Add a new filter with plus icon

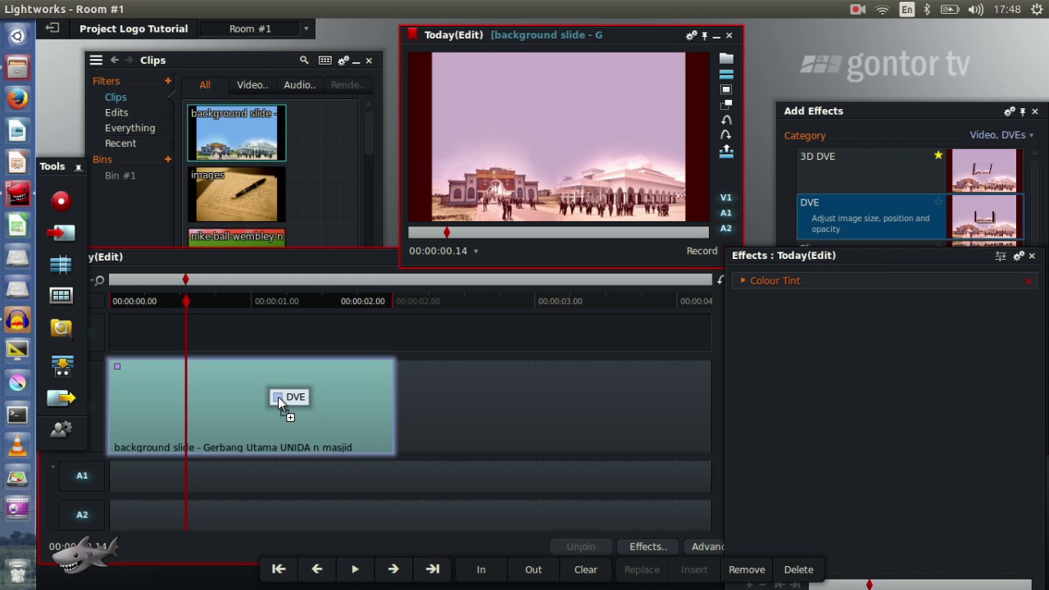click(x=168, y=81)
